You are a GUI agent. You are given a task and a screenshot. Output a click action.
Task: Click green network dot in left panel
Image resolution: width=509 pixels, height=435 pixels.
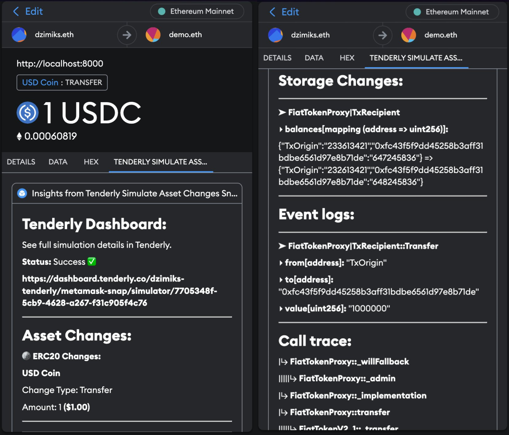click(162, 12)
